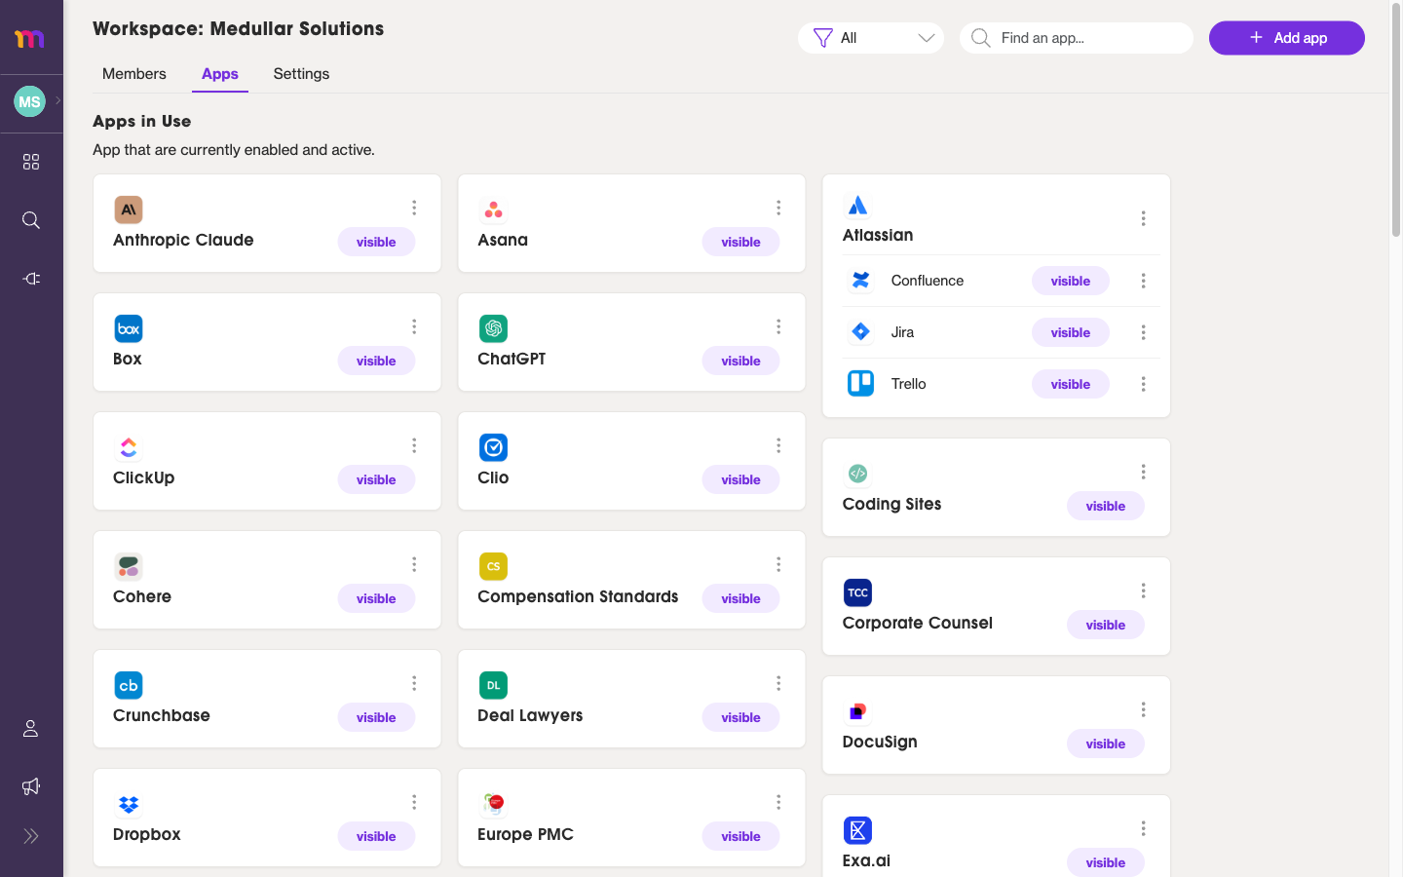Open the three-dot menu for Crunchbase

coord(414,683)
